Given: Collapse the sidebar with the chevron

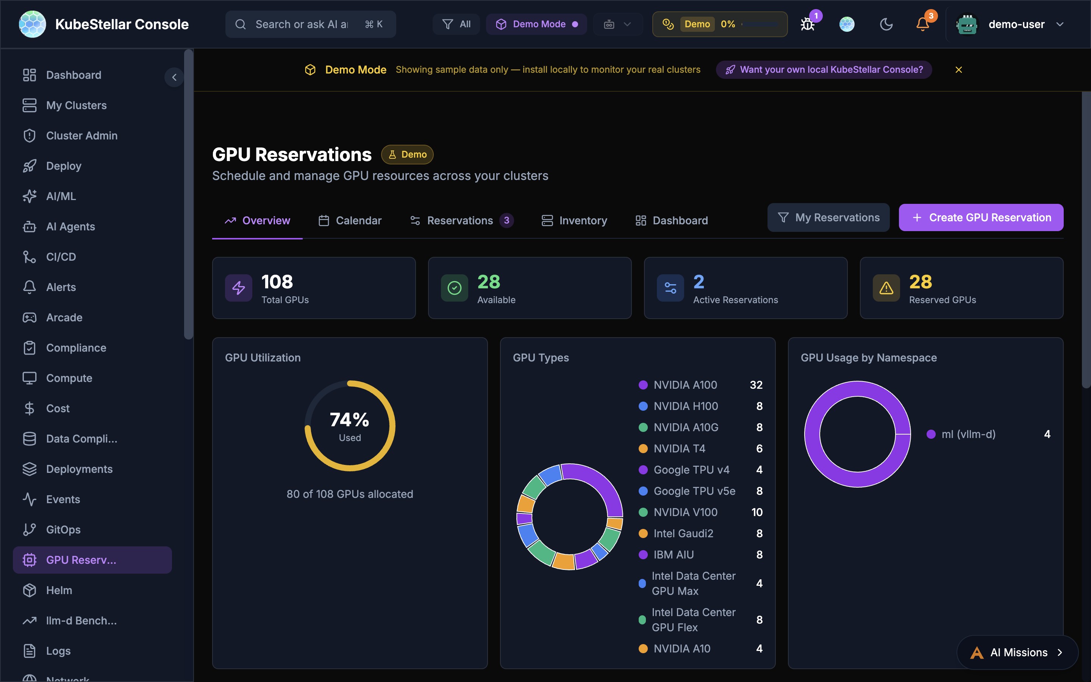Looking at the screenshot, I should pos(175,77).
